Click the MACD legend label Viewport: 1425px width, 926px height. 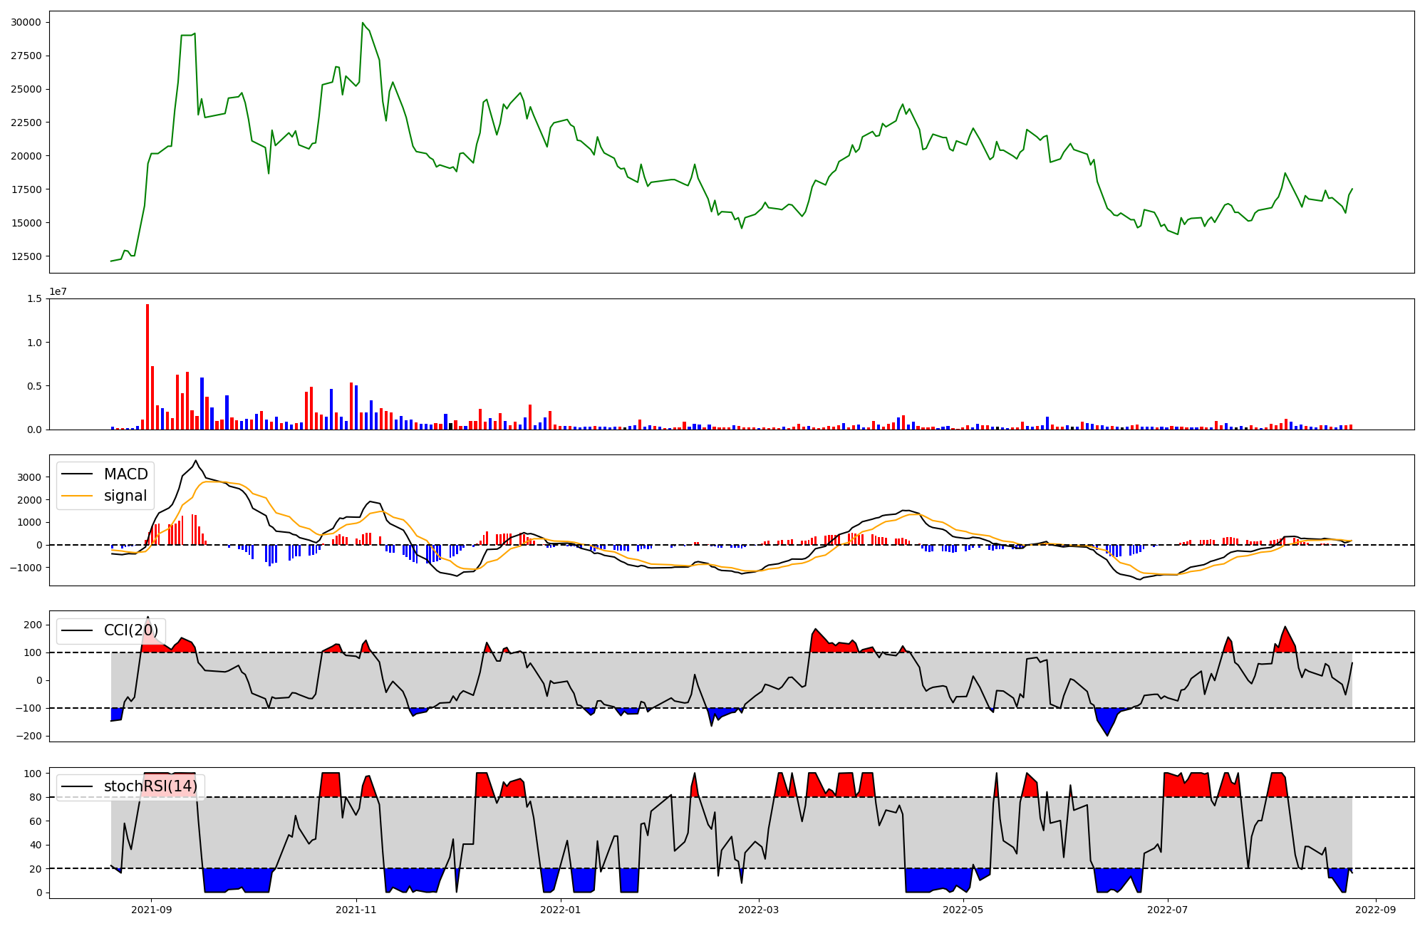pos(125,474)
